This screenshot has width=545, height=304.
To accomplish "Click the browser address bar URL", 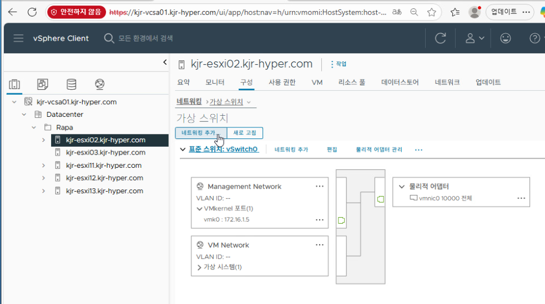I will point(248,13).
